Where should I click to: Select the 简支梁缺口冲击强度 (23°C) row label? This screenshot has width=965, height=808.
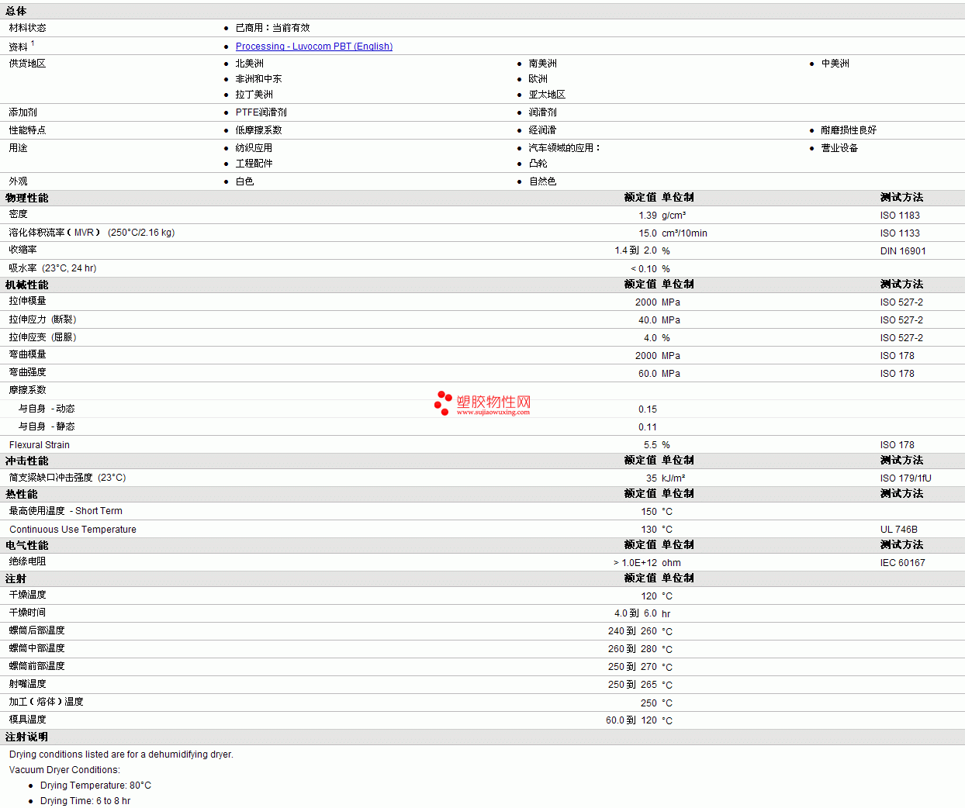click(67, 478)
